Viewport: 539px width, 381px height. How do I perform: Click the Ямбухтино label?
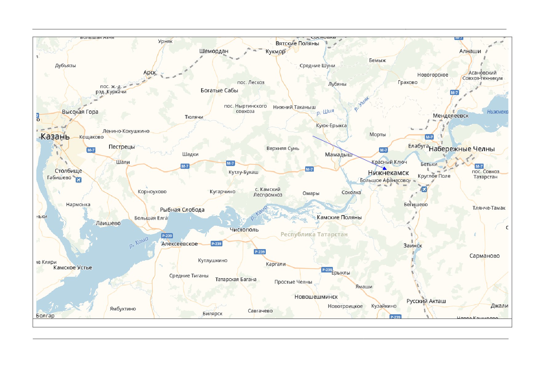pos(123,309)
